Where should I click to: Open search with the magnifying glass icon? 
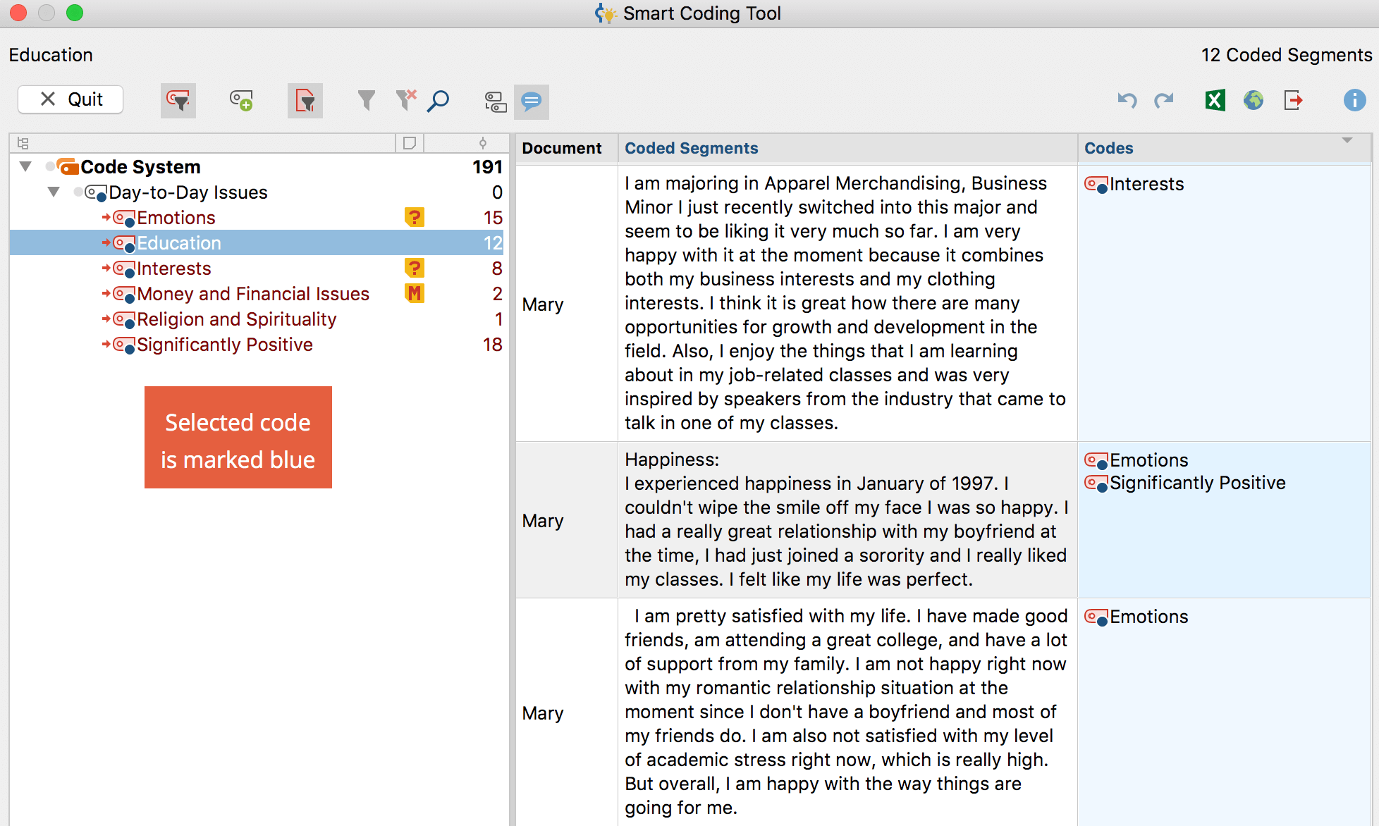click(439, 101)
